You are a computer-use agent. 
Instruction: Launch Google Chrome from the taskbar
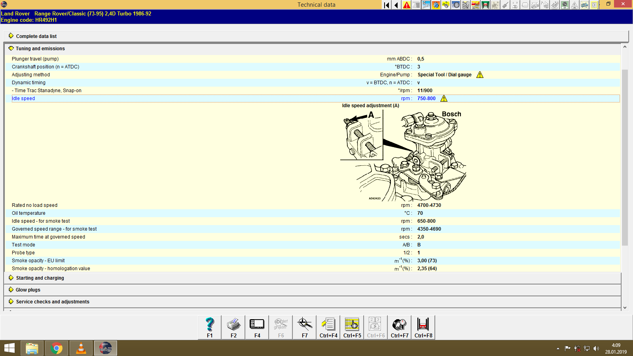tap(56, 348)
